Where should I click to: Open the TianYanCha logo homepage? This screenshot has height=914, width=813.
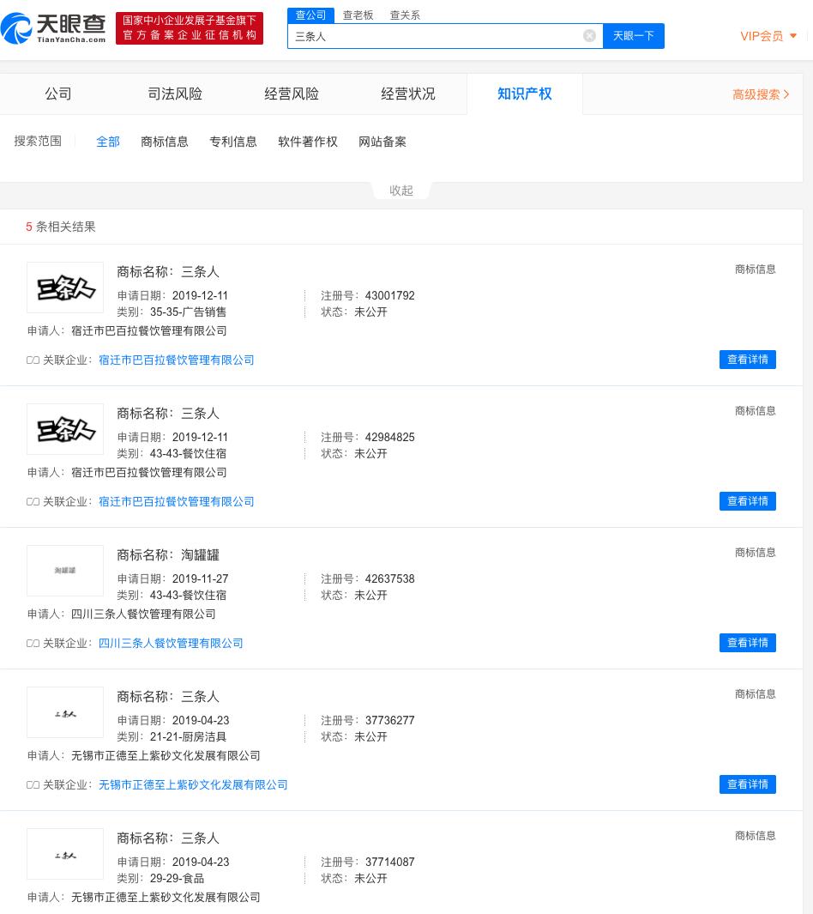tap(53, 28)
